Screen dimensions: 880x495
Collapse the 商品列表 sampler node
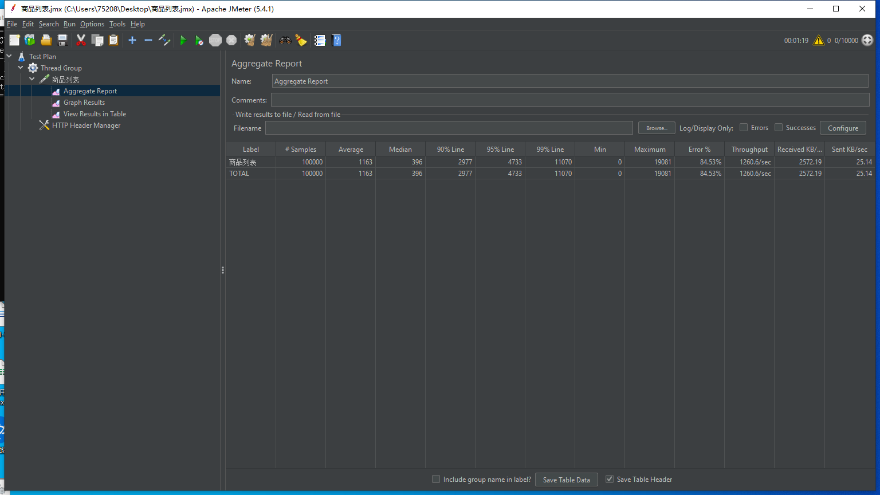32,79
